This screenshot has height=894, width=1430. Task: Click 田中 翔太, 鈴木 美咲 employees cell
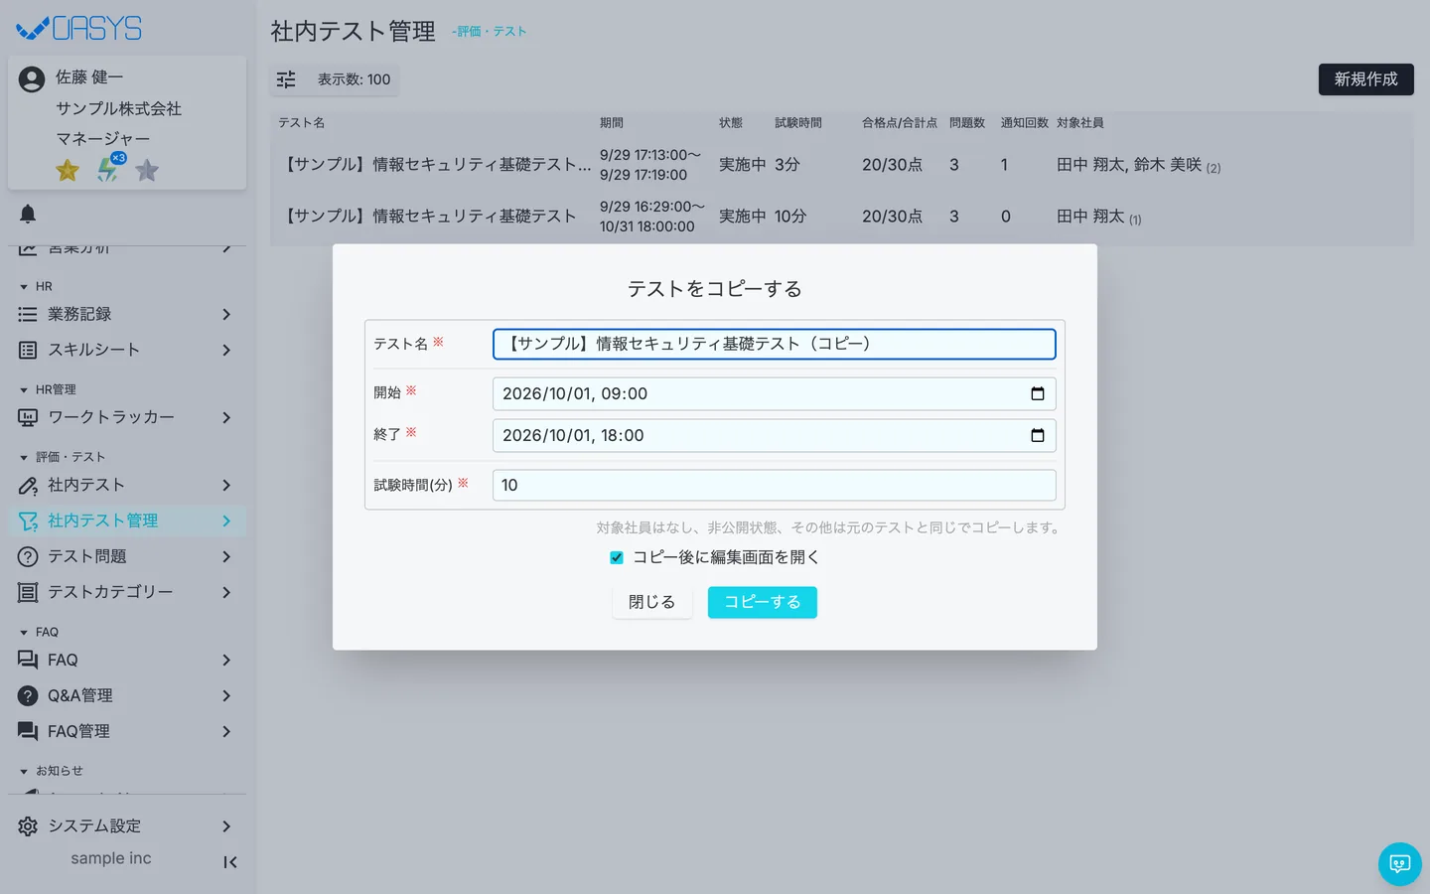[x=1139, y=165]
